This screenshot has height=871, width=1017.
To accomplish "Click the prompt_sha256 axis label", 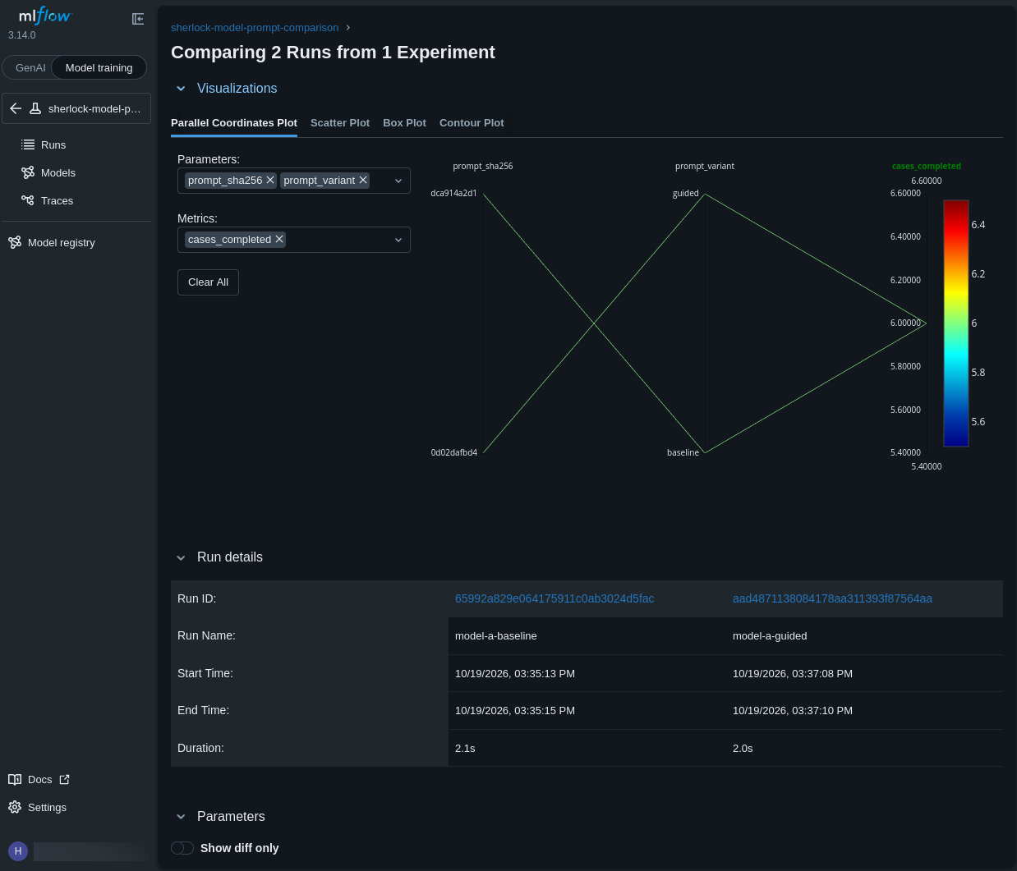I will tap(483, 166).
